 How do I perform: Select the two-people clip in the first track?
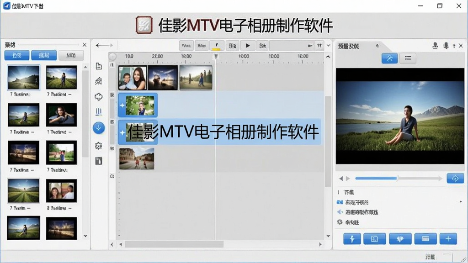click(x=133, y=78)
